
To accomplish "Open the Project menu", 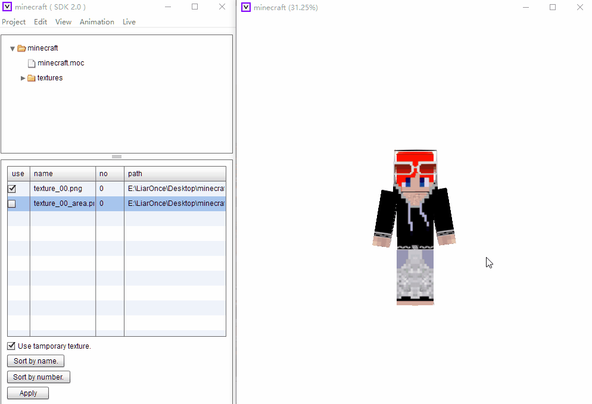I will coord(14,21).
